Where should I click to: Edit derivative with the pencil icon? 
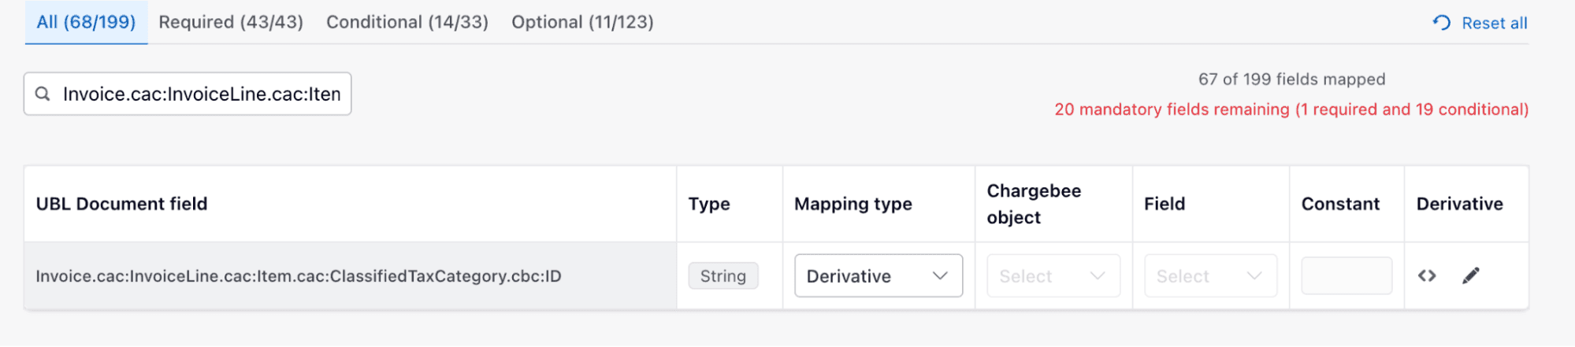pyautogui.click(x=1470, y=275)
